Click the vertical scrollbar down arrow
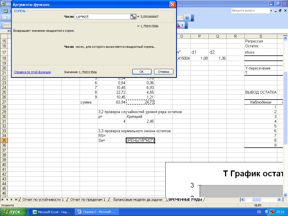Image resolution: width=288 pixels, height=216 pixels. click(285, 195)
